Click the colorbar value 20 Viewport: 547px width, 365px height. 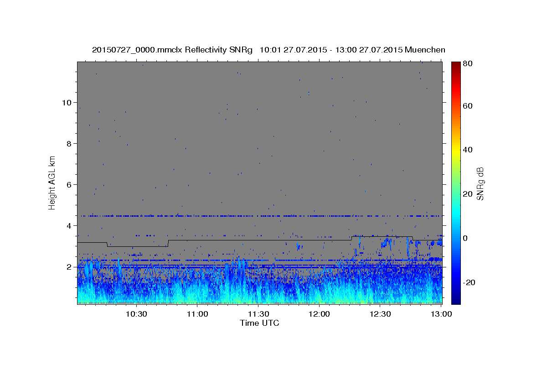pos(468,194)
